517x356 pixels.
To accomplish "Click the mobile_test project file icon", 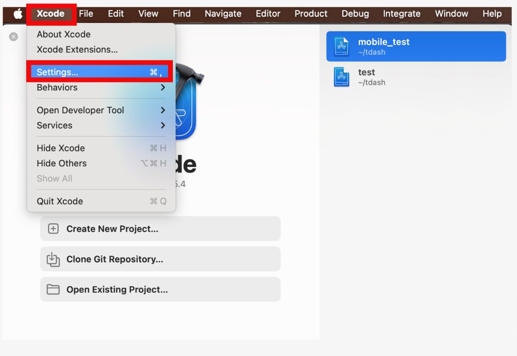I will tap(342, 46).
